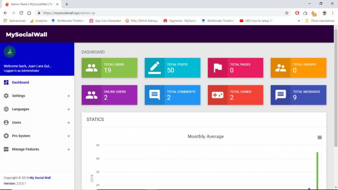Click the Total Users value 19
The height and width of the screenshot is (190, 338).
point(107,70)
